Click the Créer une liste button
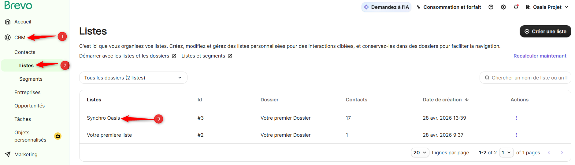575x165 pixels. (x=545, y=31)
